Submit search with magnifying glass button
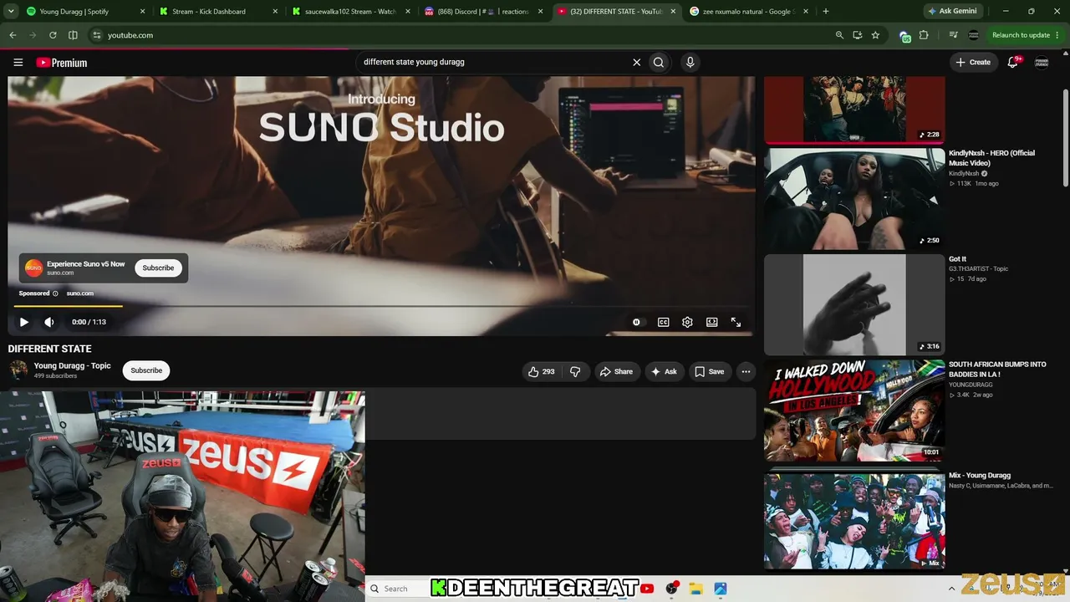The image size is (1070, 602). [x=659, y=62]
